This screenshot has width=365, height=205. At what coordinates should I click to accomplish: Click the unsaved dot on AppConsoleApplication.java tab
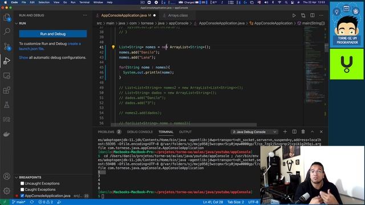coord(155,15)
